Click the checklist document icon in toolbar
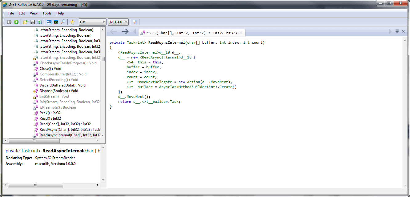The width and height of the screenshot is (410, 197). [135, 22]
